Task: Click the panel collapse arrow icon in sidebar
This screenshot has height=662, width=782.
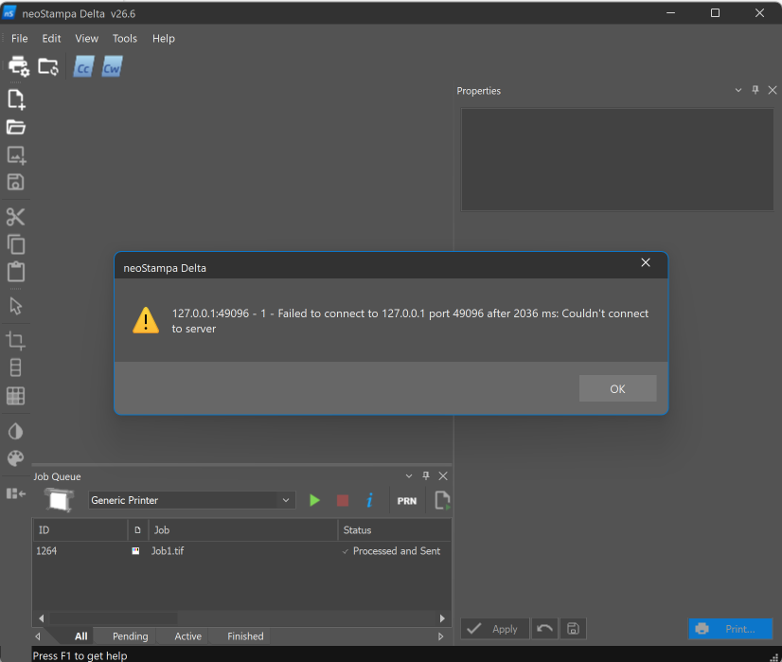Action: tap(16, 493)
